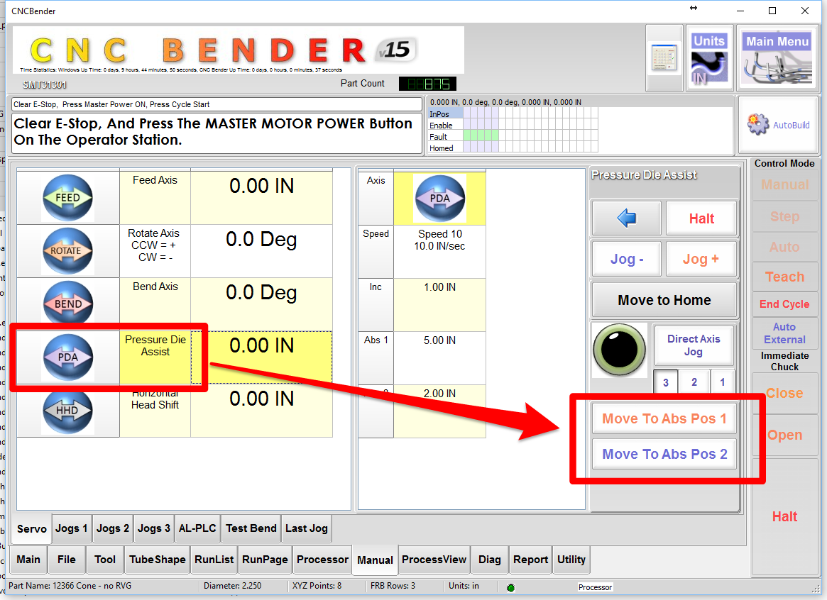Click Move To Abs Pos 1
The image size is (827, 600).
[x=664, y=418]
